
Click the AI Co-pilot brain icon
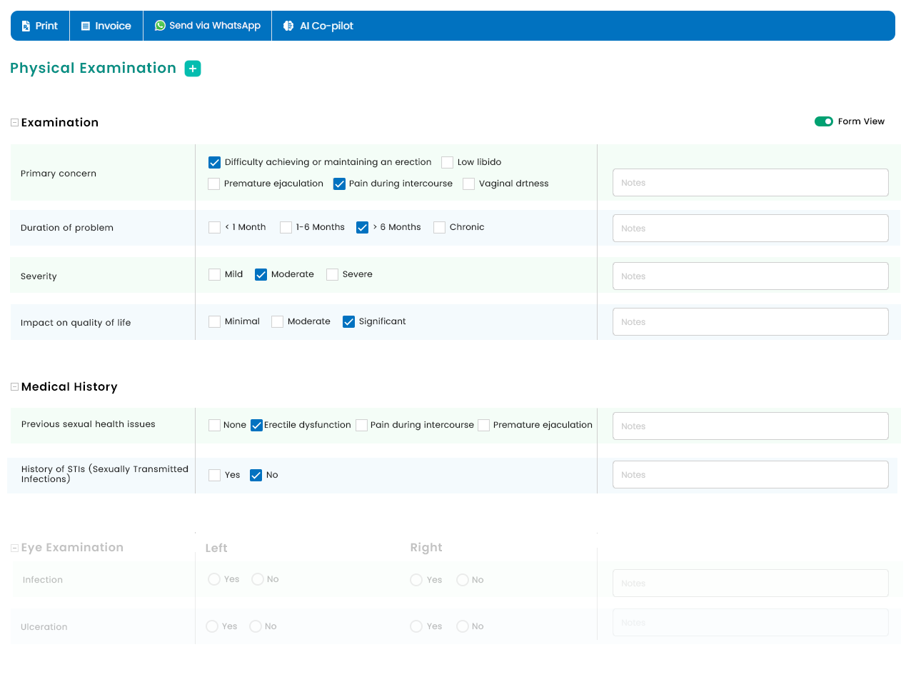click(288, 26)
